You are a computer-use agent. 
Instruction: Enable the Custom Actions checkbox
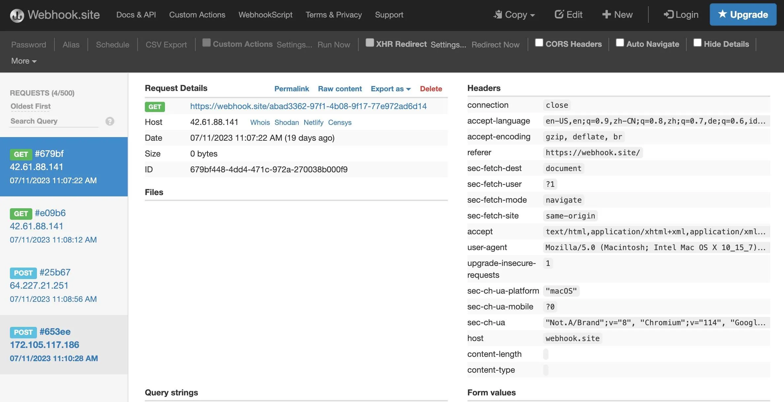click(x=207, y=43)
